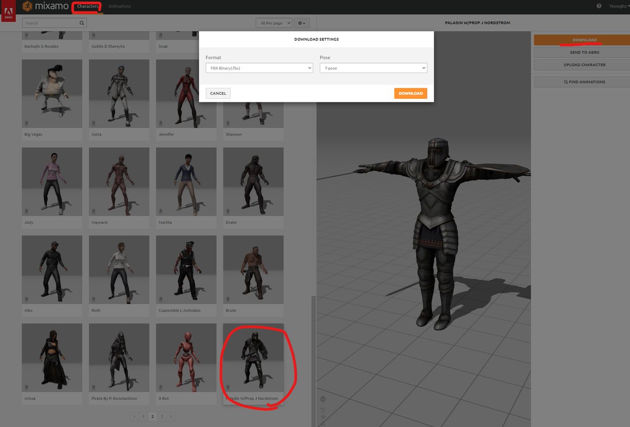Image resolution: width=630 pixels, height=427 pixels.
Task: Click the pan move icon in 3D viewer
Action: point(322,417)
